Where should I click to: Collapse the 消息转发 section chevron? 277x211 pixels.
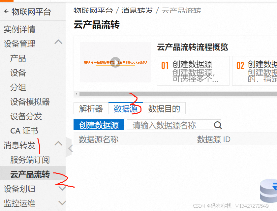pos(58,143)
